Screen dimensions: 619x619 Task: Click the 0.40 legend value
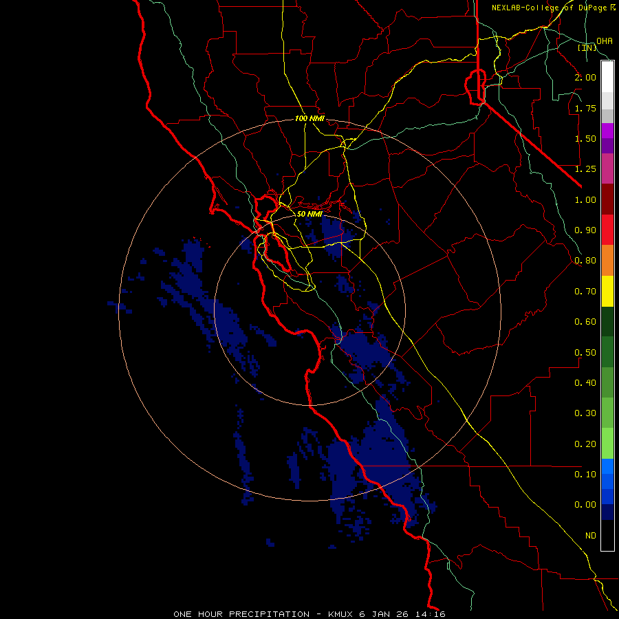(x=585, y=383)
